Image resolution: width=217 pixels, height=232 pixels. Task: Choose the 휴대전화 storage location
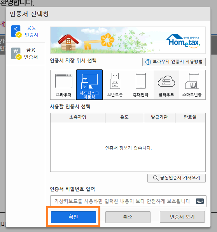click(x=140, y=85)
